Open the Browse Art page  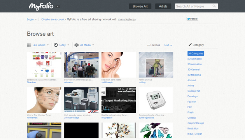pyautogui.click(x=140, y=6)
